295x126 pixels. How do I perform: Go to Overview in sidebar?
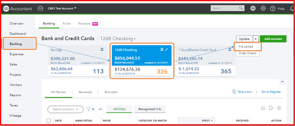tap(17, 24)
